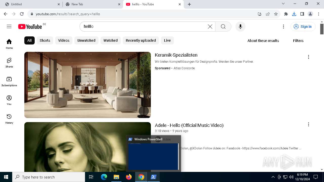The height and width of the screenshot is (182, 324).
Task: Click Atlas Concorde advertiser name
Action: [184, 68]
